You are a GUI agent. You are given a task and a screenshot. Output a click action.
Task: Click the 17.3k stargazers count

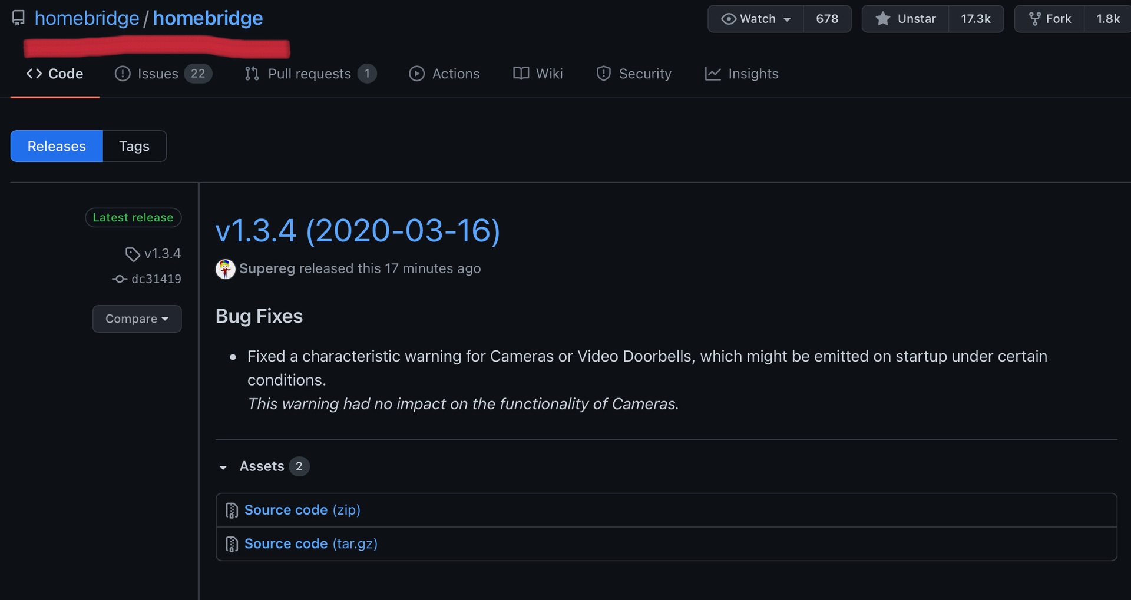coord(975,19)
